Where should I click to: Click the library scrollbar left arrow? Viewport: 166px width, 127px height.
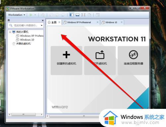10,114
